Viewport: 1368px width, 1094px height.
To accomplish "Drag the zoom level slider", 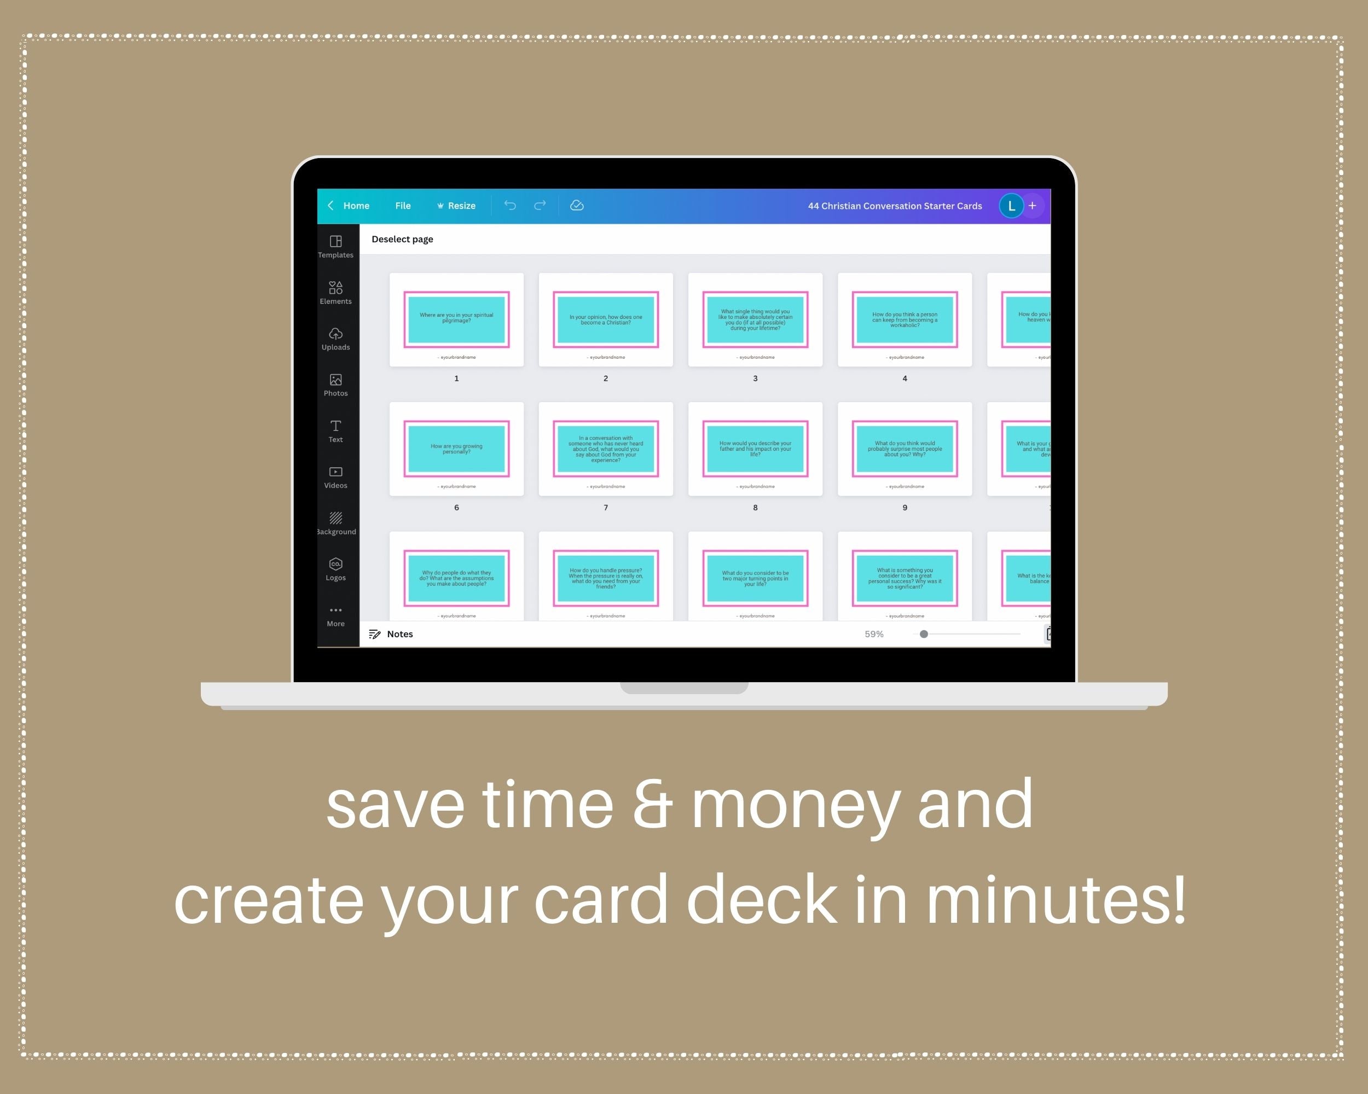I will tap(924, 635).
